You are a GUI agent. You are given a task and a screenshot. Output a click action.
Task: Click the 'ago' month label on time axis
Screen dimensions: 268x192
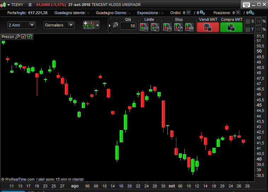tap(75, 186)
